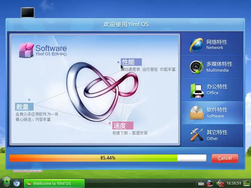Click the Office printer icon
Screen dimensions: 251x188
pos(197,91)
